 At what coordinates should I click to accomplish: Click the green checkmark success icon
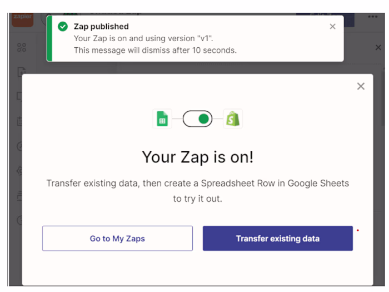coord(63,27)
